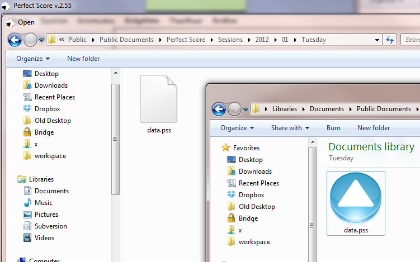Viewport: 420px width, 262px height.
Task: Expand address bar history dropdown in Open dialog
Action: pos(377,40)
